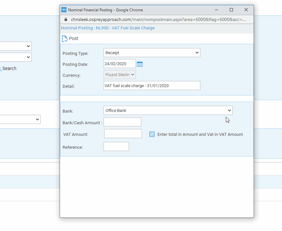Focus the VAT Amount field
This screenshot has width=282, height=231.
(123, 134)
